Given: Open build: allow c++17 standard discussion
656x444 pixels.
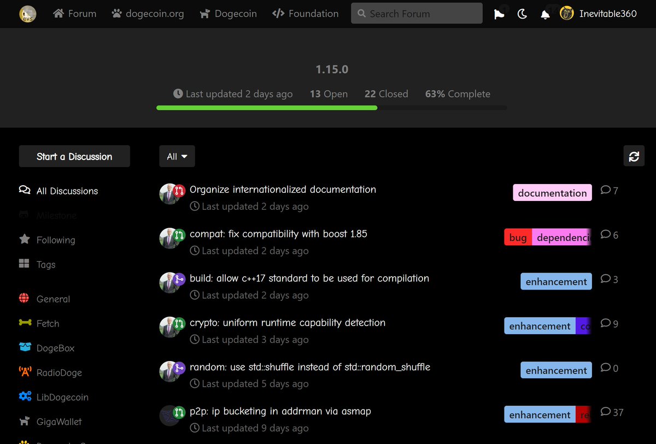Looking at the screenshot, I should tap(309, 278).
